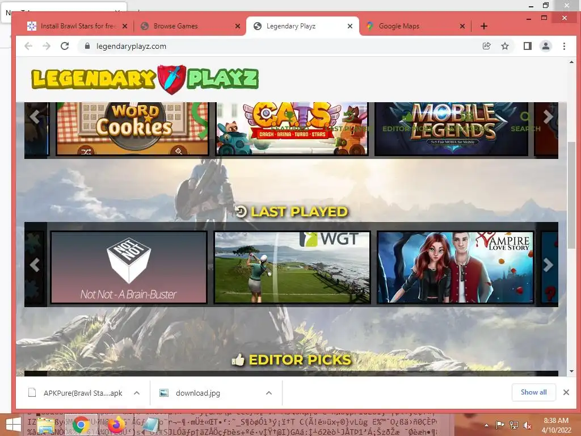Click the notepad-style taskbar icon
The height and width of the screenshot is (436, 581).
coord(151,425)
